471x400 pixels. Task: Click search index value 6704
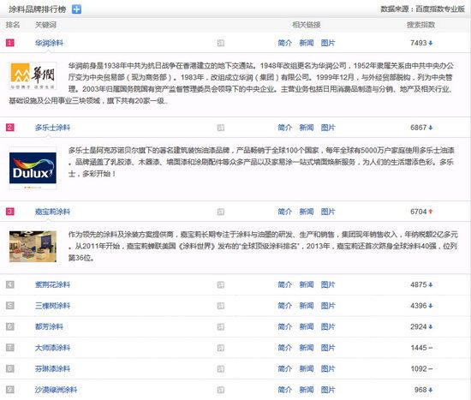[x=419, y=212]
